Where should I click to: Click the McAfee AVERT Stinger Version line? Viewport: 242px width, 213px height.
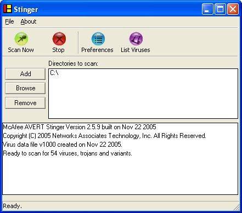click(80, 127)
